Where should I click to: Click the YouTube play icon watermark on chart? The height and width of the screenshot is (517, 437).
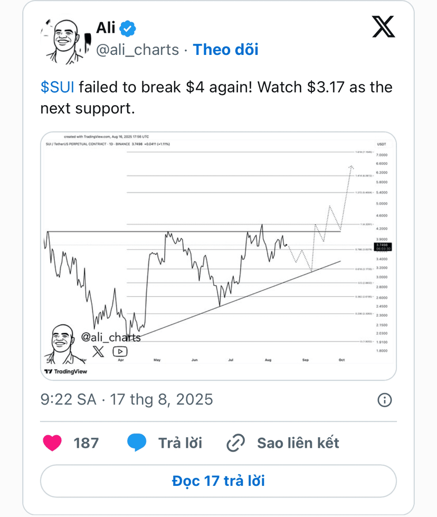click(x=120, y=352)
